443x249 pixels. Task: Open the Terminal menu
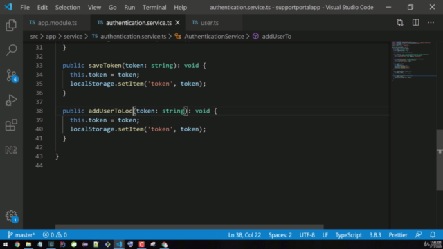click(154, 8)
